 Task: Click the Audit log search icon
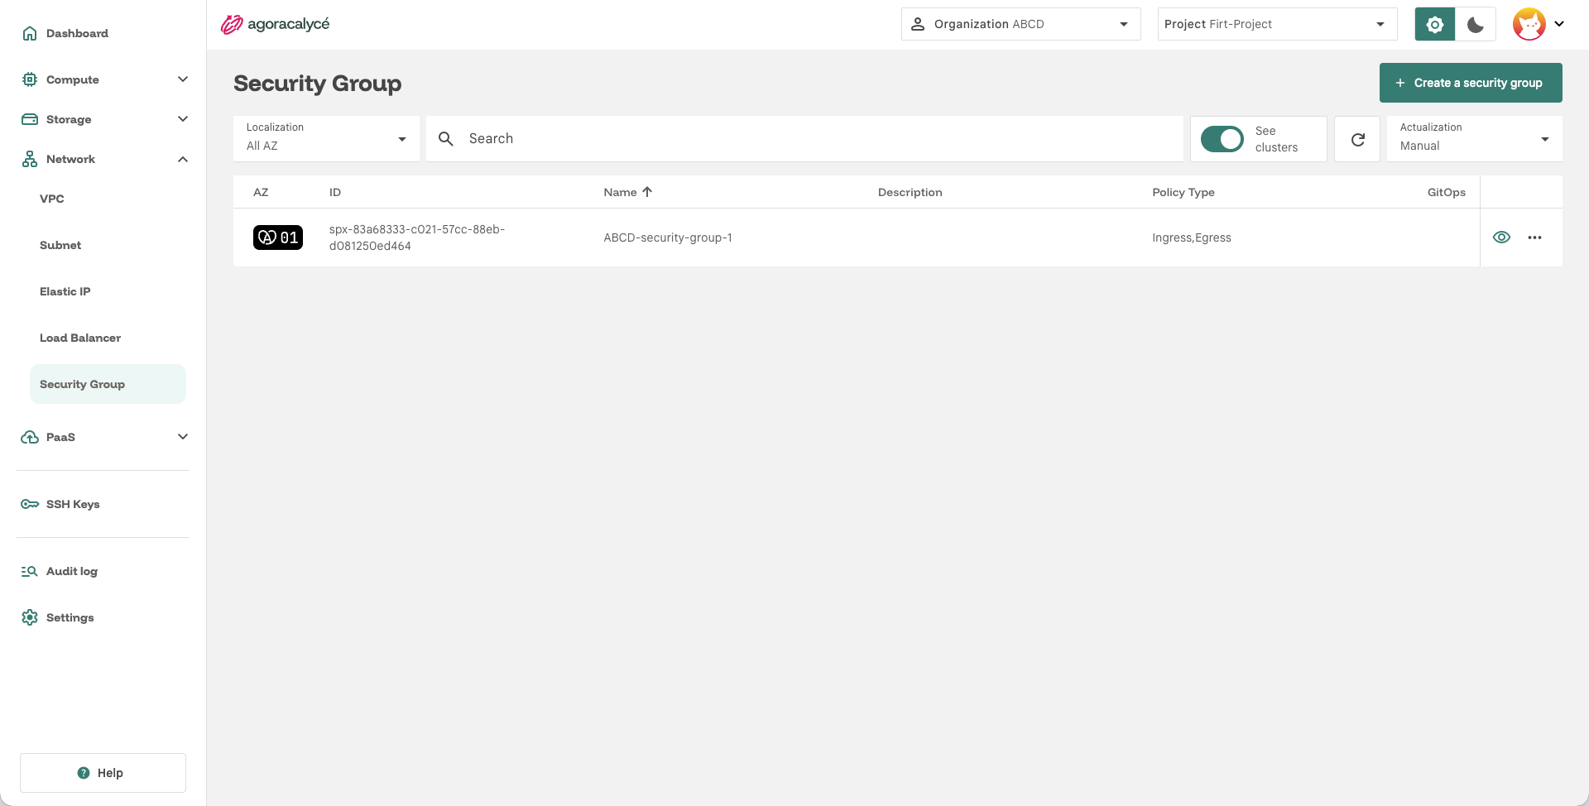pyautogui.click(x=30, y=571)
